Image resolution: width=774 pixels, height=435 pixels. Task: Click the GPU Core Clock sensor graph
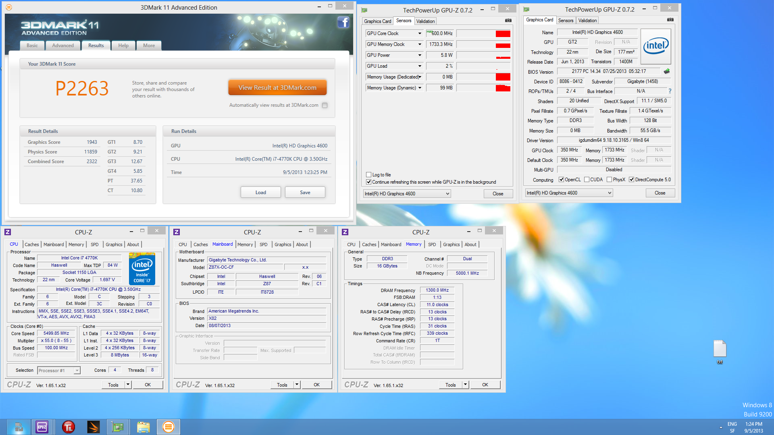pos(483,33)
